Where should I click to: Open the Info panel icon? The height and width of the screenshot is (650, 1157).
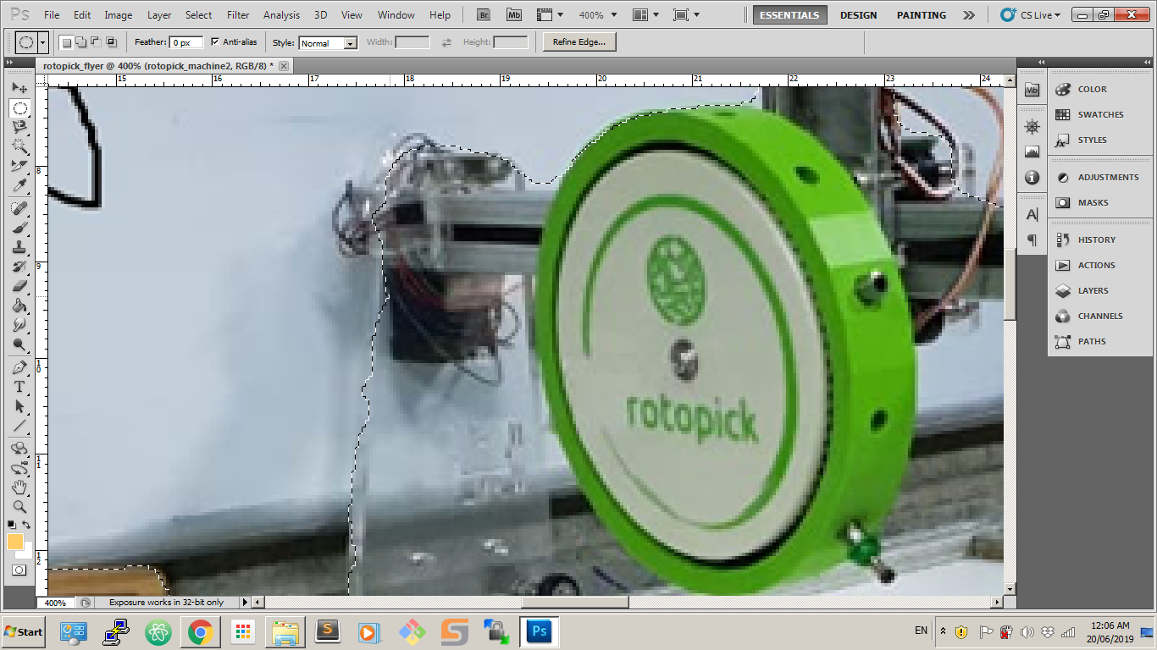point(1032,178)
